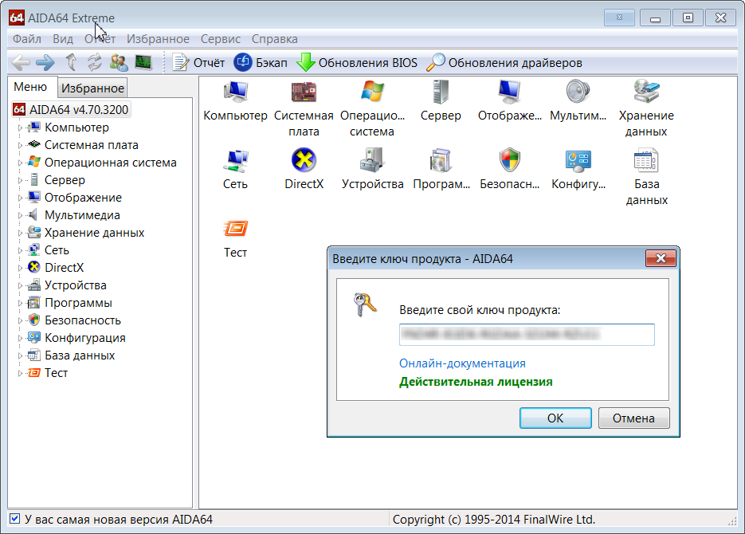
Task: Open the Вид menu
Action: point(63,39)
